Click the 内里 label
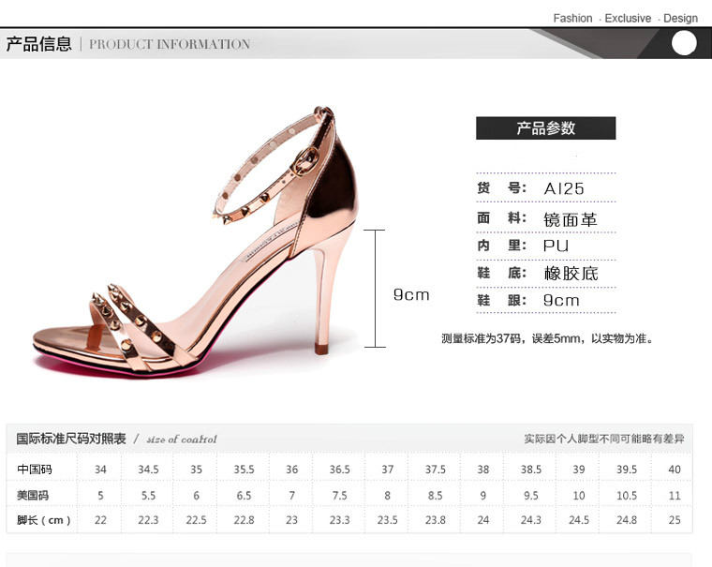Screen dimensions: 712x567 pos(502,246)
